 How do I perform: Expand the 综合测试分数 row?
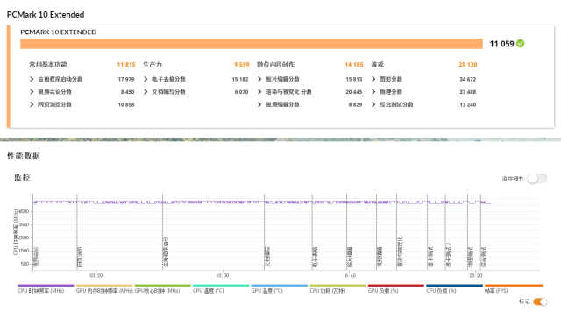point(373,104)
